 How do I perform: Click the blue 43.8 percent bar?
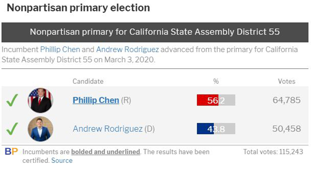pyautogui.click(x=216, y=129)
